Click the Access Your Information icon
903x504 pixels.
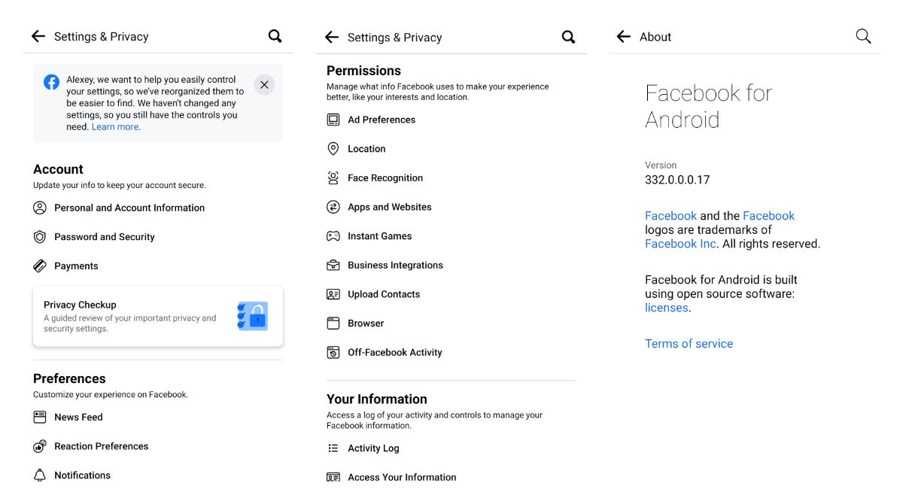tap(333, 477)
